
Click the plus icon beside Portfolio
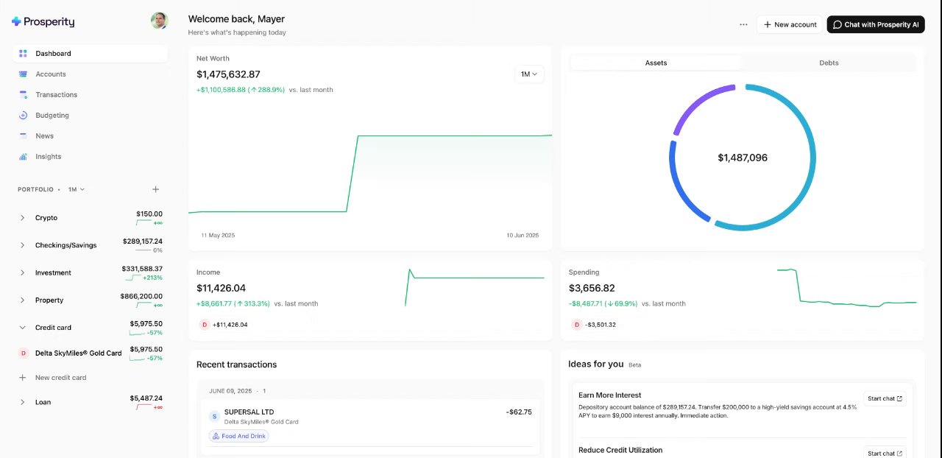(155, 190)
